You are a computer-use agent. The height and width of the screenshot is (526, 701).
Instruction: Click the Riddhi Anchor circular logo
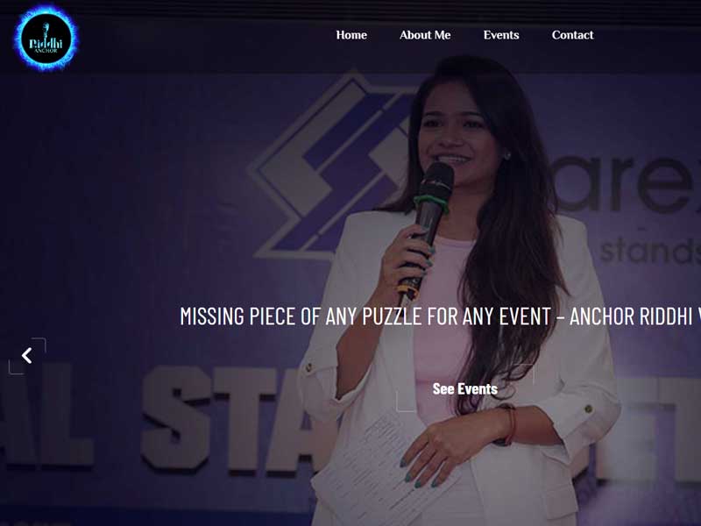[x=46, y=38]
